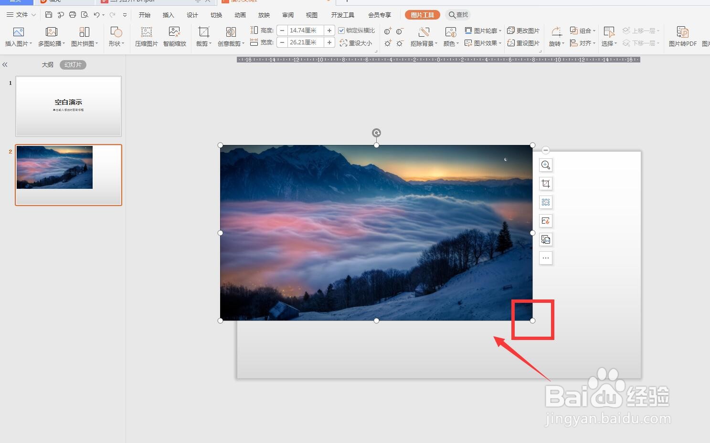Click the Print icon in quick access bar

tap(73, 15)
